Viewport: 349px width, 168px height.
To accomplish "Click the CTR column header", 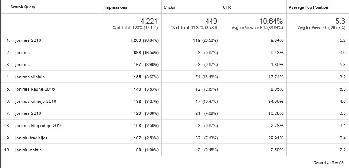I will click(227, 7).
